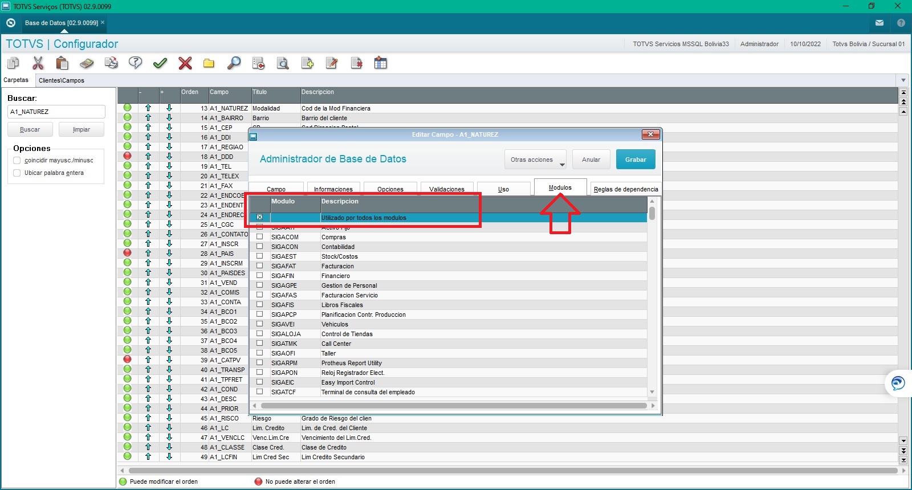Screen dimensions: 912x490
Task: Open 'Reglas de dependencia' tab
Action: click(626, 189)
